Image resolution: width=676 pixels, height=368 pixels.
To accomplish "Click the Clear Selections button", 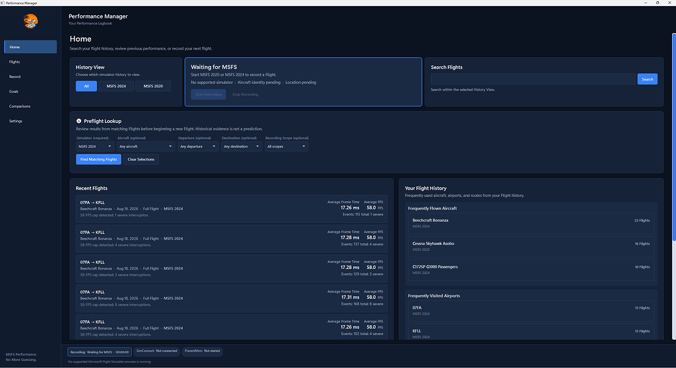I will tap(141, 159).
